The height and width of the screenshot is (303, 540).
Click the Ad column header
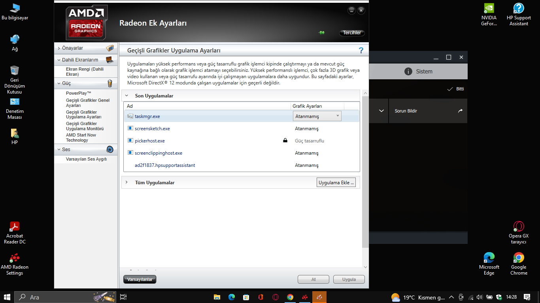[208, 106]
